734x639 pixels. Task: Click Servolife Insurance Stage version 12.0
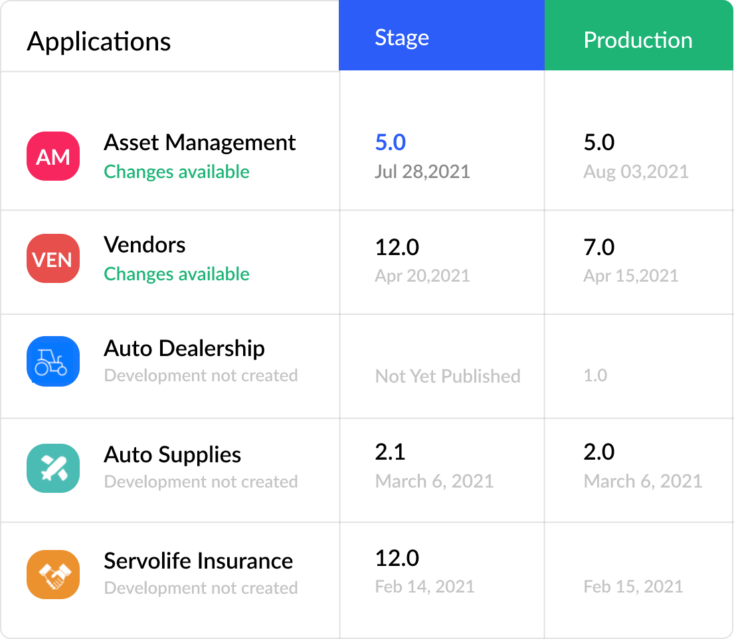tap(397, 558)
